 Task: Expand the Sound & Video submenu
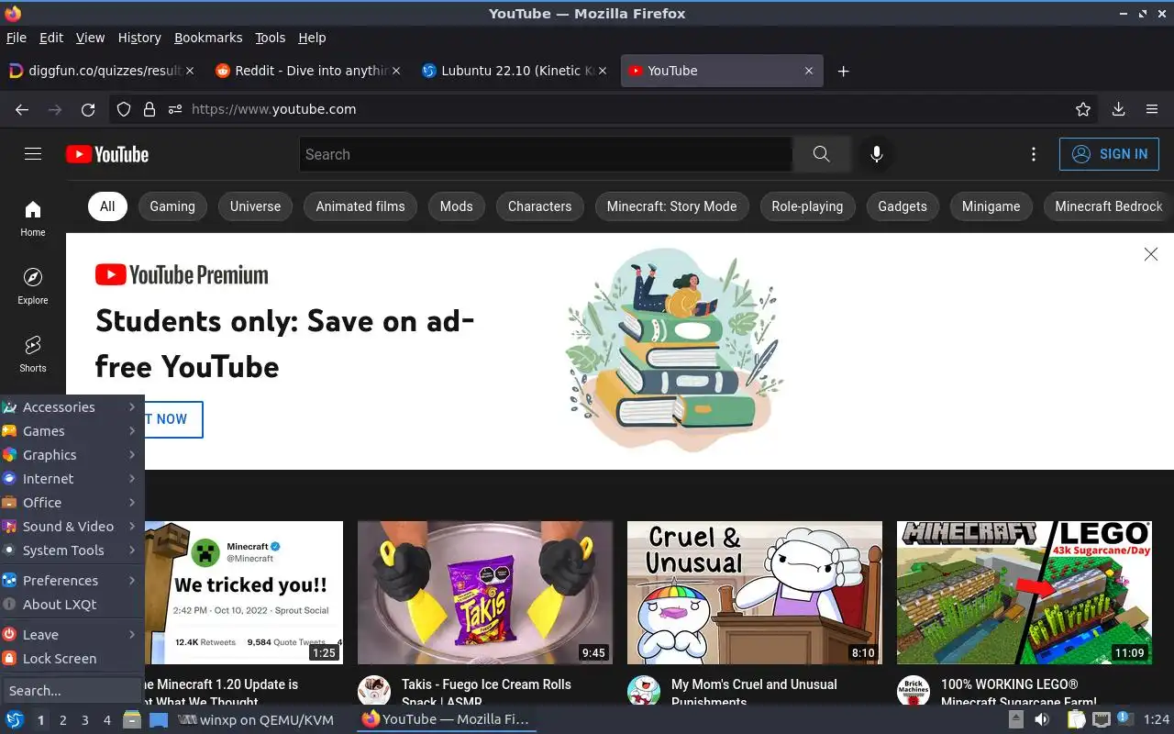72,527
